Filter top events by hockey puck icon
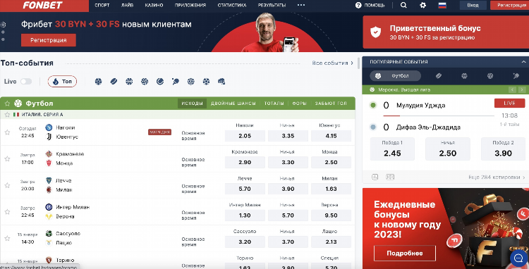The image size is (529, 269). pyautogui.click(x=114, y=82)
